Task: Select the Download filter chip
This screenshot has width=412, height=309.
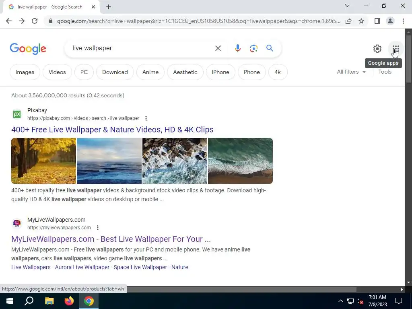Action: click(115, 72)
